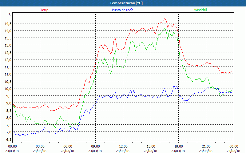The width and height of the screenshot is (246, 154).
Task: Click the 18:00 time axis label
Action: coord(179,146)
